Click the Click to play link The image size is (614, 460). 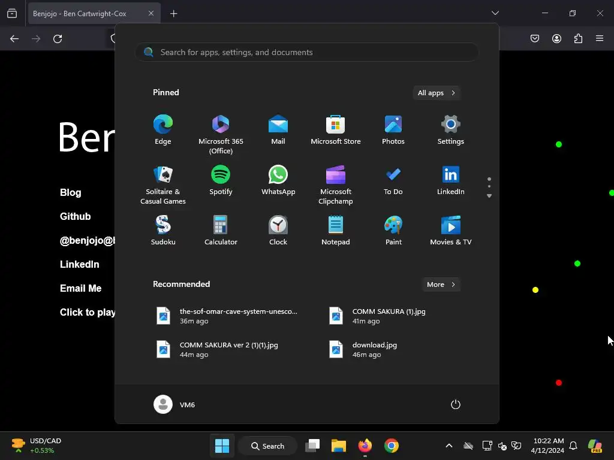(x=88, y=312)
